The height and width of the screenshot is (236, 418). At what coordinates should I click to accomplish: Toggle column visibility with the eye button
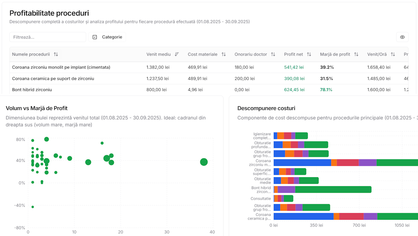[402, 37]
